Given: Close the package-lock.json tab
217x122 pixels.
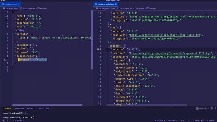Looking at the screenshot, I should [116, 4].
